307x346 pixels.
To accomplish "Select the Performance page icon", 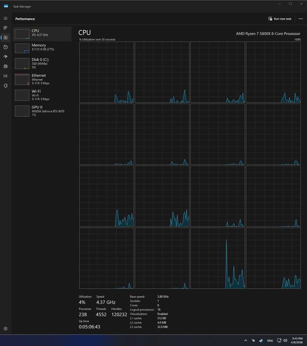I will click(5, 38).
